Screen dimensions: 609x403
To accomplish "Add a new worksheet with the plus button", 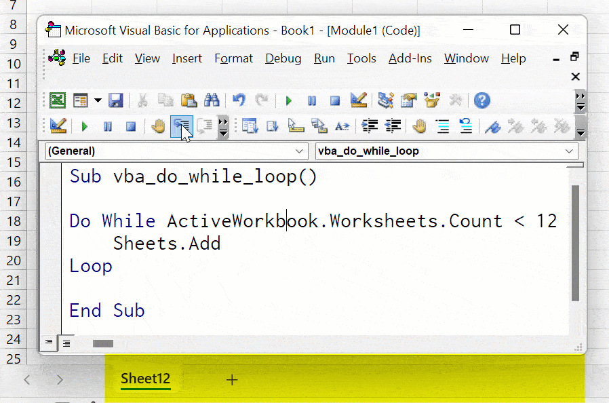I will 232,380.
